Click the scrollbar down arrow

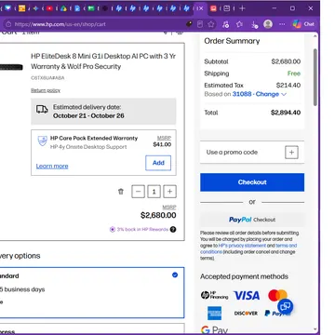[315, 329]
